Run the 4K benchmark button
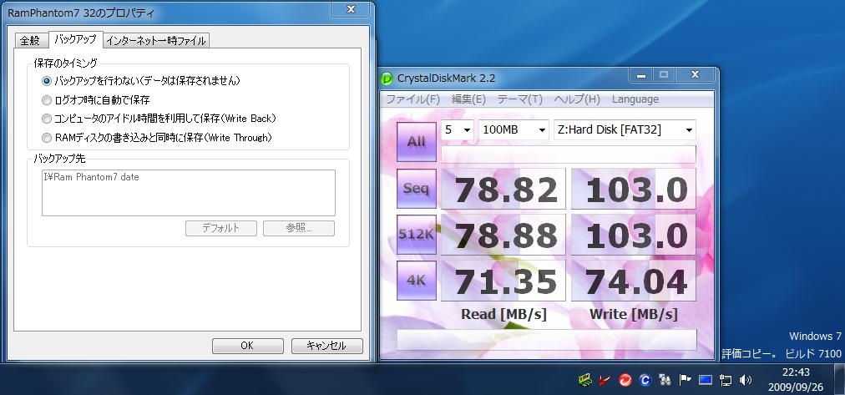Screen dimensions: 845x395 tap(416, 281)
